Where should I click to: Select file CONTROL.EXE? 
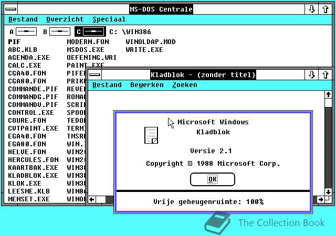(x=31, y=113)
